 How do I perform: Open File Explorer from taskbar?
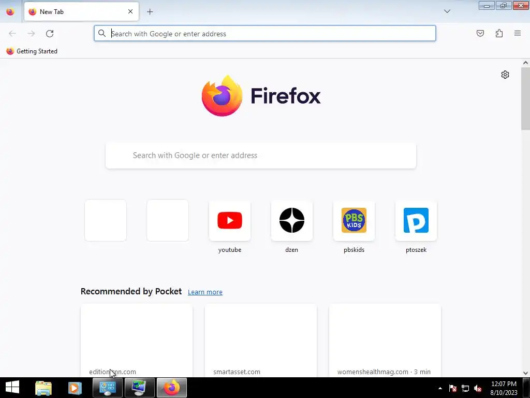[x=43, y=388]
